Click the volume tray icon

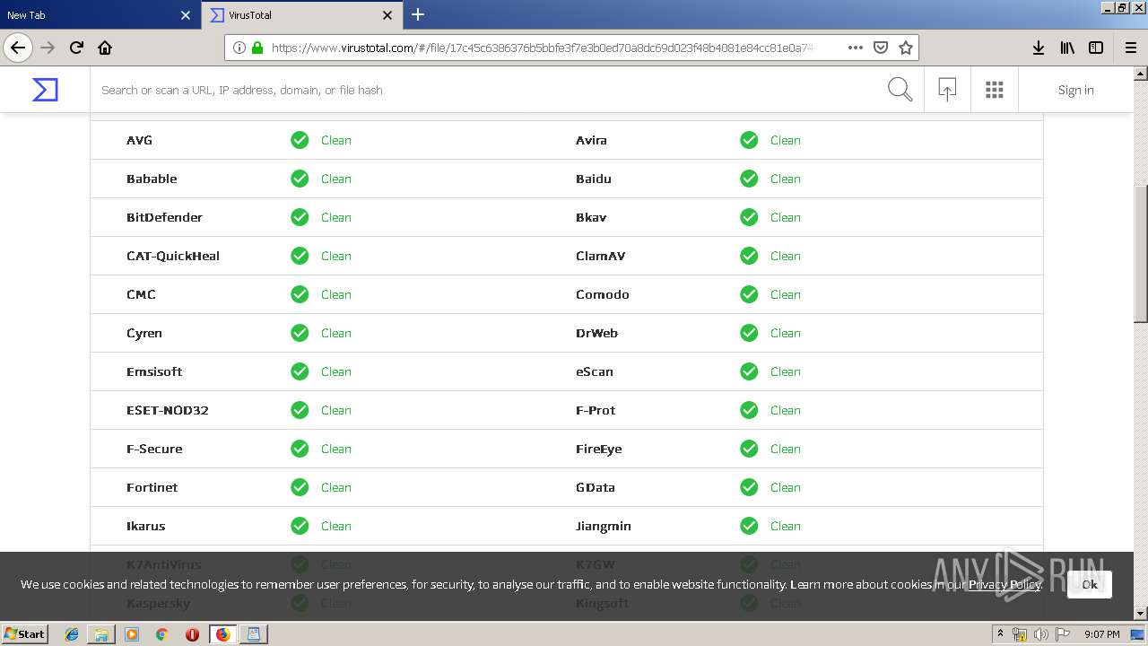(x=1040, y=634)
